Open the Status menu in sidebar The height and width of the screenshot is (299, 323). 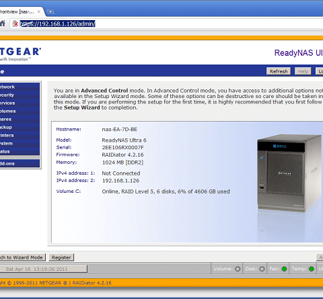(x=20, y=151)
